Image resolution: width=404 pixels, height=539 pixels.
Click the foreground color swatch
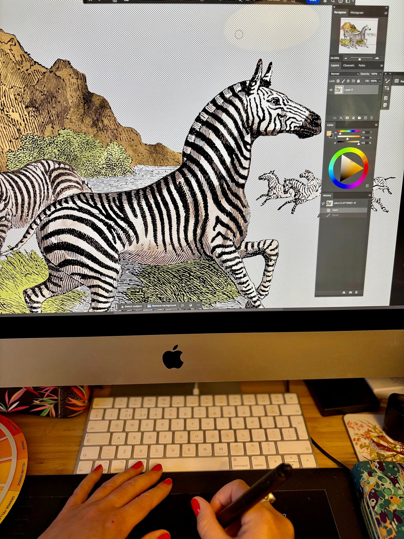(x=329, y=133)
